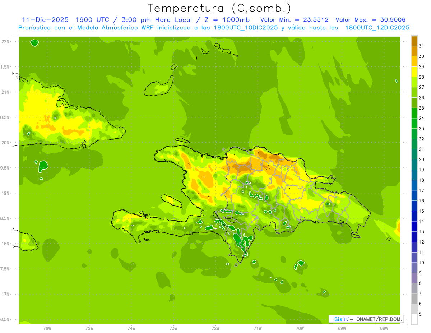
Task: Click the white "25" contour label on the map
Action: click(x=218, y=223)
